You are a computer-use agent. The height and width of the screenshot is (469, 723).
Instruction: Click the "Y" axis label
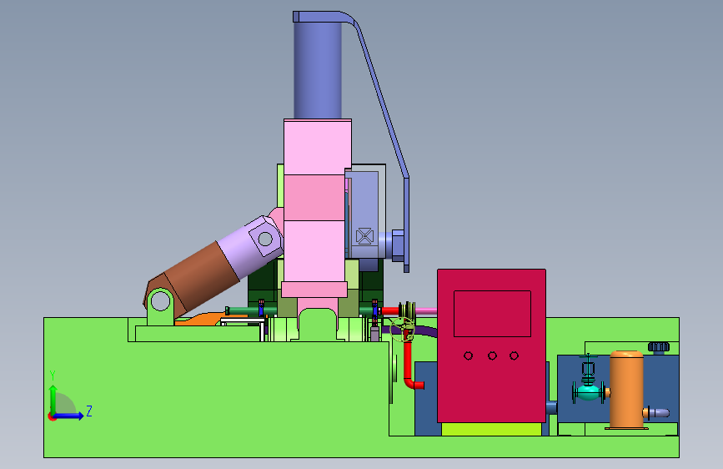click(x=53, y=376)
